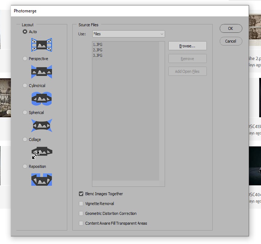Select 1.JPG in the source list
Viewport: 261px width, 244px height.
(x=98, y=45)
